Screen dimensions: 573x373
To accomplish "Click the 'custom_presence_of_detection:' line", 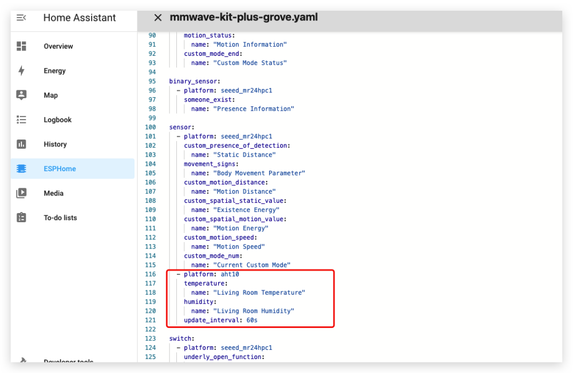I will tap(237, 145).
